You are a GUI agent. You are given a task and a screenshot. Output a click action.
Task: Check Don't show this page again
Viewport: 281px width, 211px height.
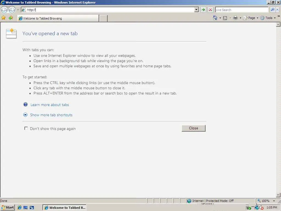coord(26,128)
